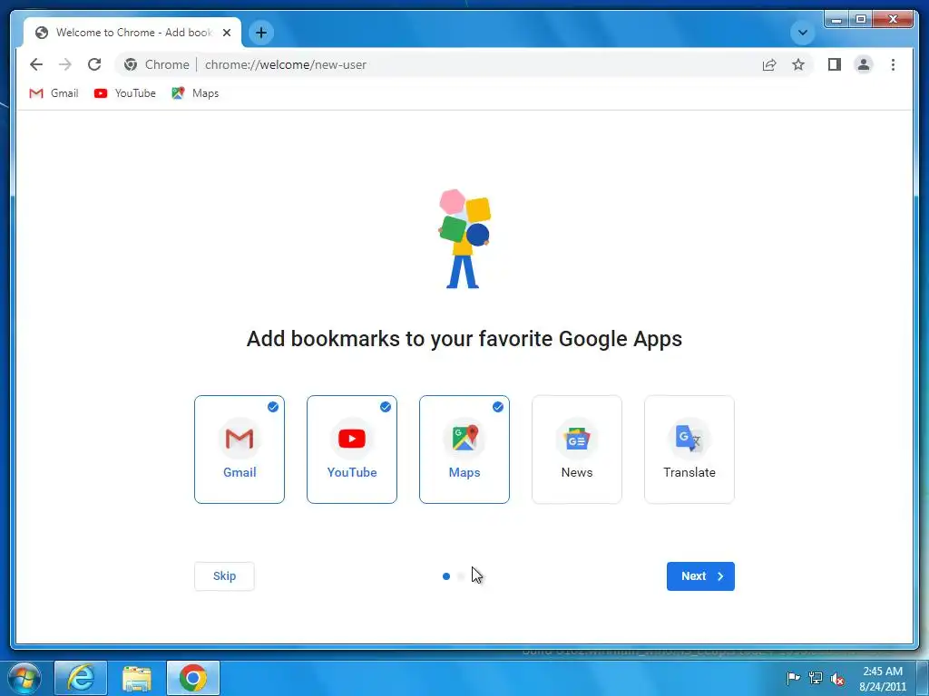Click the forward navigation arrow
The width and height of the screenshot is (929, 696).
(x=65, y=64)
